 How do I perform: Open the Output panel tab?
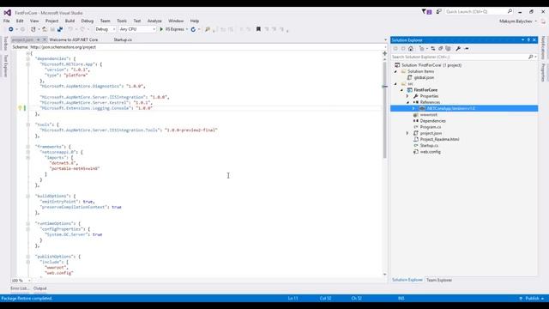pyautogui.click(x=40, y=288)
